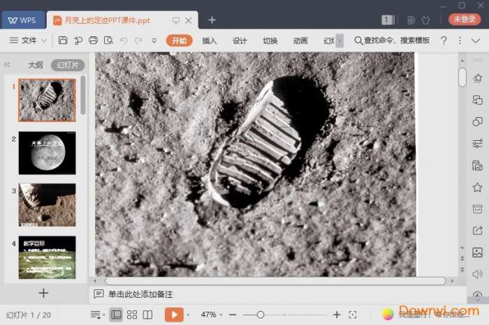Click the Print icon in quick toolbar
This screenshot has width=489, height=325.
(94, 40)
